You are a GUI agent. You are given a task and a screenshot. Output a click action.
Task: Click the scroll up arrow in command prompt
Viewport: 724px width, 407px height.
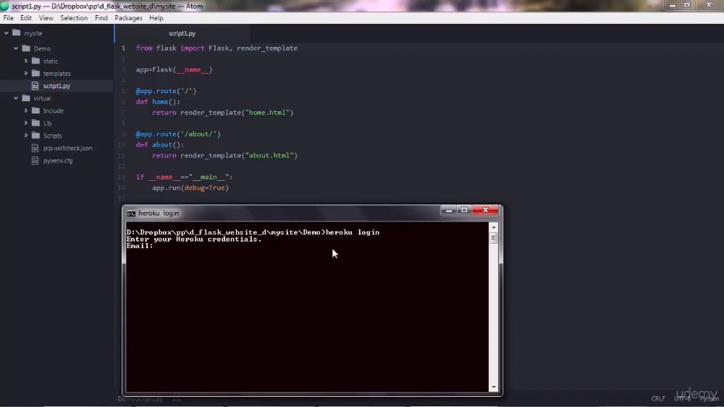coord(494,227)
